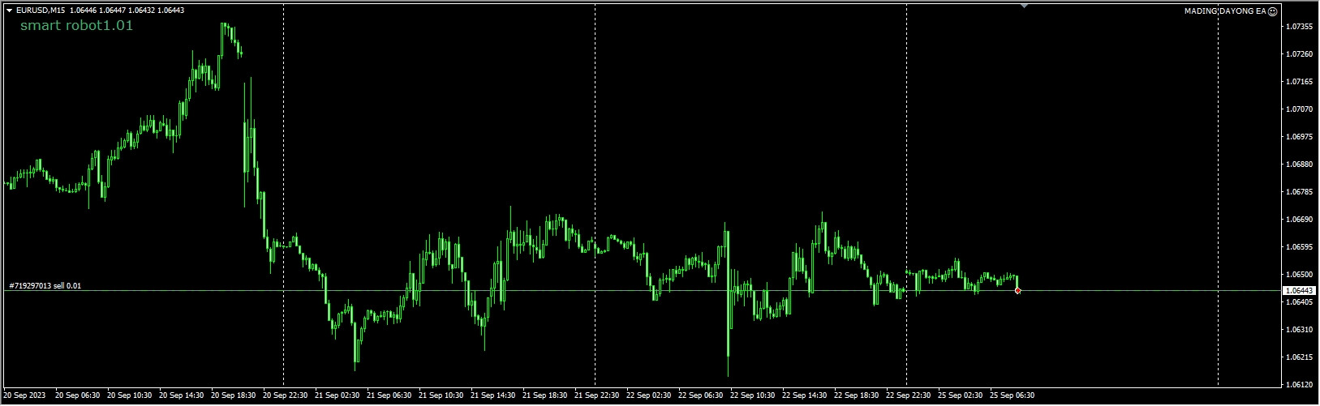Click the 22 Sep 10:30 time label
Screen dimensions: 1320x406
click(x=753, y=395)
